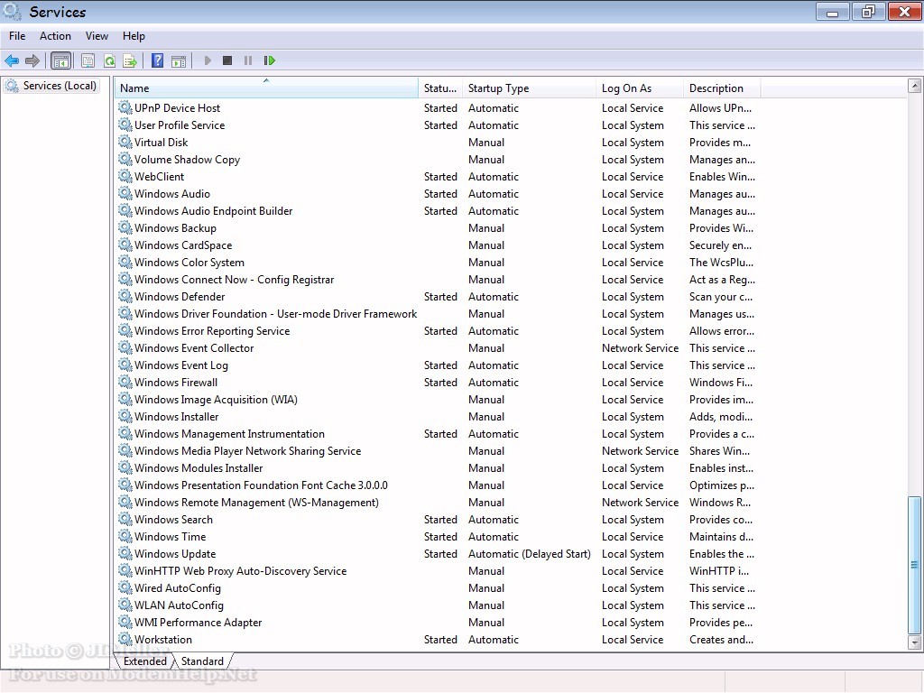
Task: Select Windows Driver Foundation - User-mode Driver Framework
Action: (276, 313)
